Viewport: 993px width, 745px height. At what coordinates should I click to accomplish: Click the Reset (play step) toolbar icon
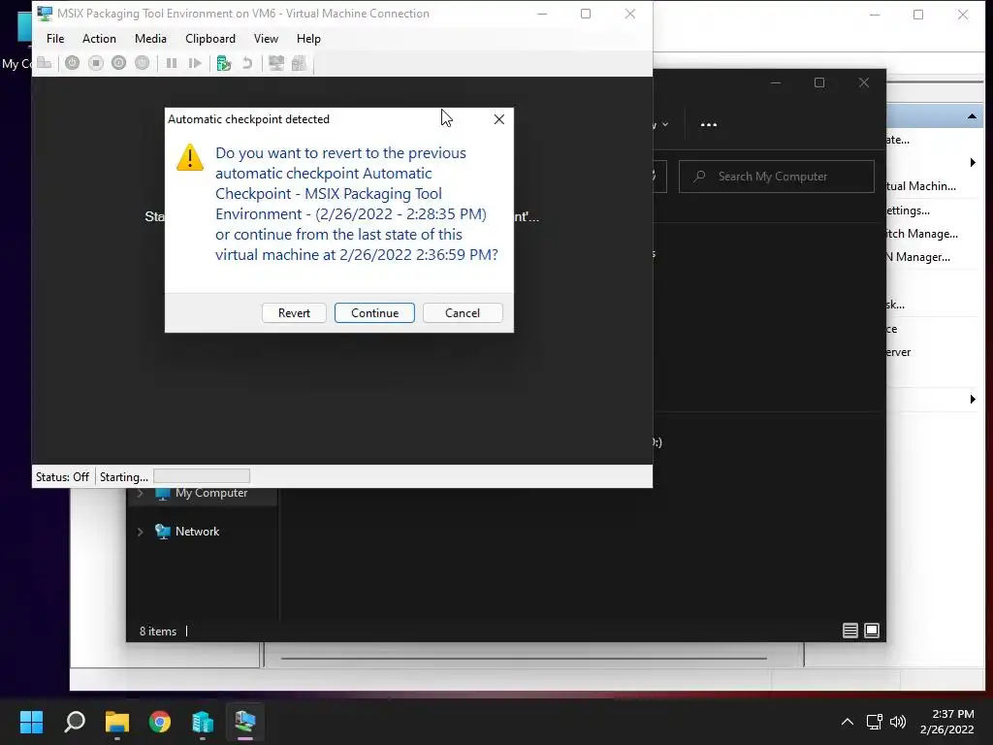point(195,63)
